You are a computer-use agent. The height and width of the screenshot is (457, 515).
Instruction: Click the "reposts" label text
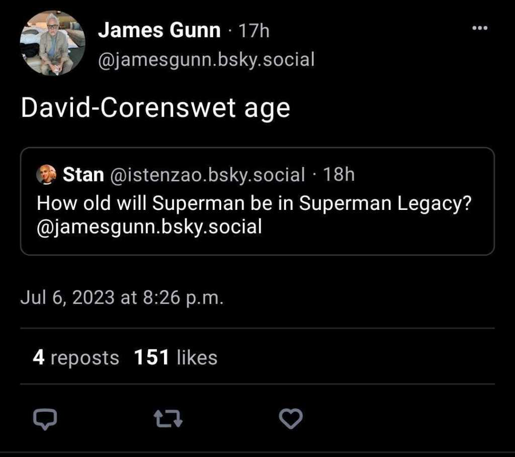click(x=85, y=358)
